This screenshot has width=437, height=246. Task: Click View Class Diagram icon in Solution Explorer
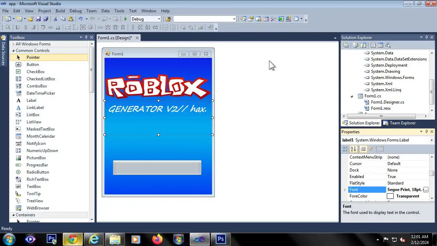coord(388,45)
